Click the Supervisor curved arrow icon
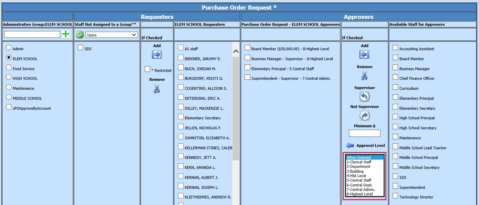The width and height of the screenshot is (479, 205). [364, 97]
